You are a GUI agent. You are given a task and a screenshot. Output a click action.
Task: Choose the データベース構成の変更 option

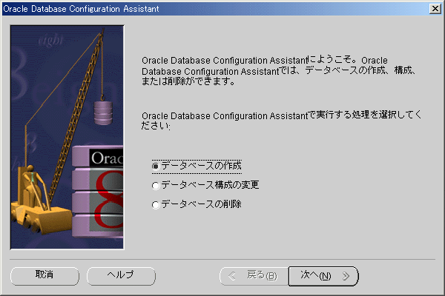tap(155, 185)
